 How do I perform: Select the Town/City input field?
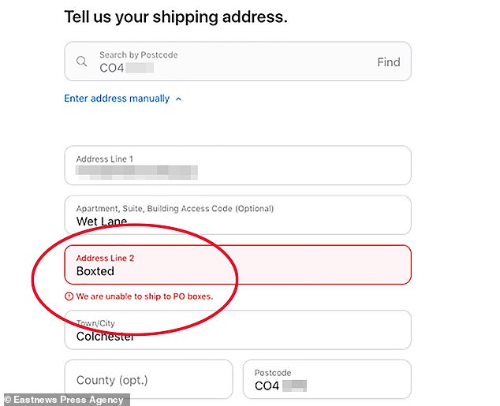pos(237,330)
